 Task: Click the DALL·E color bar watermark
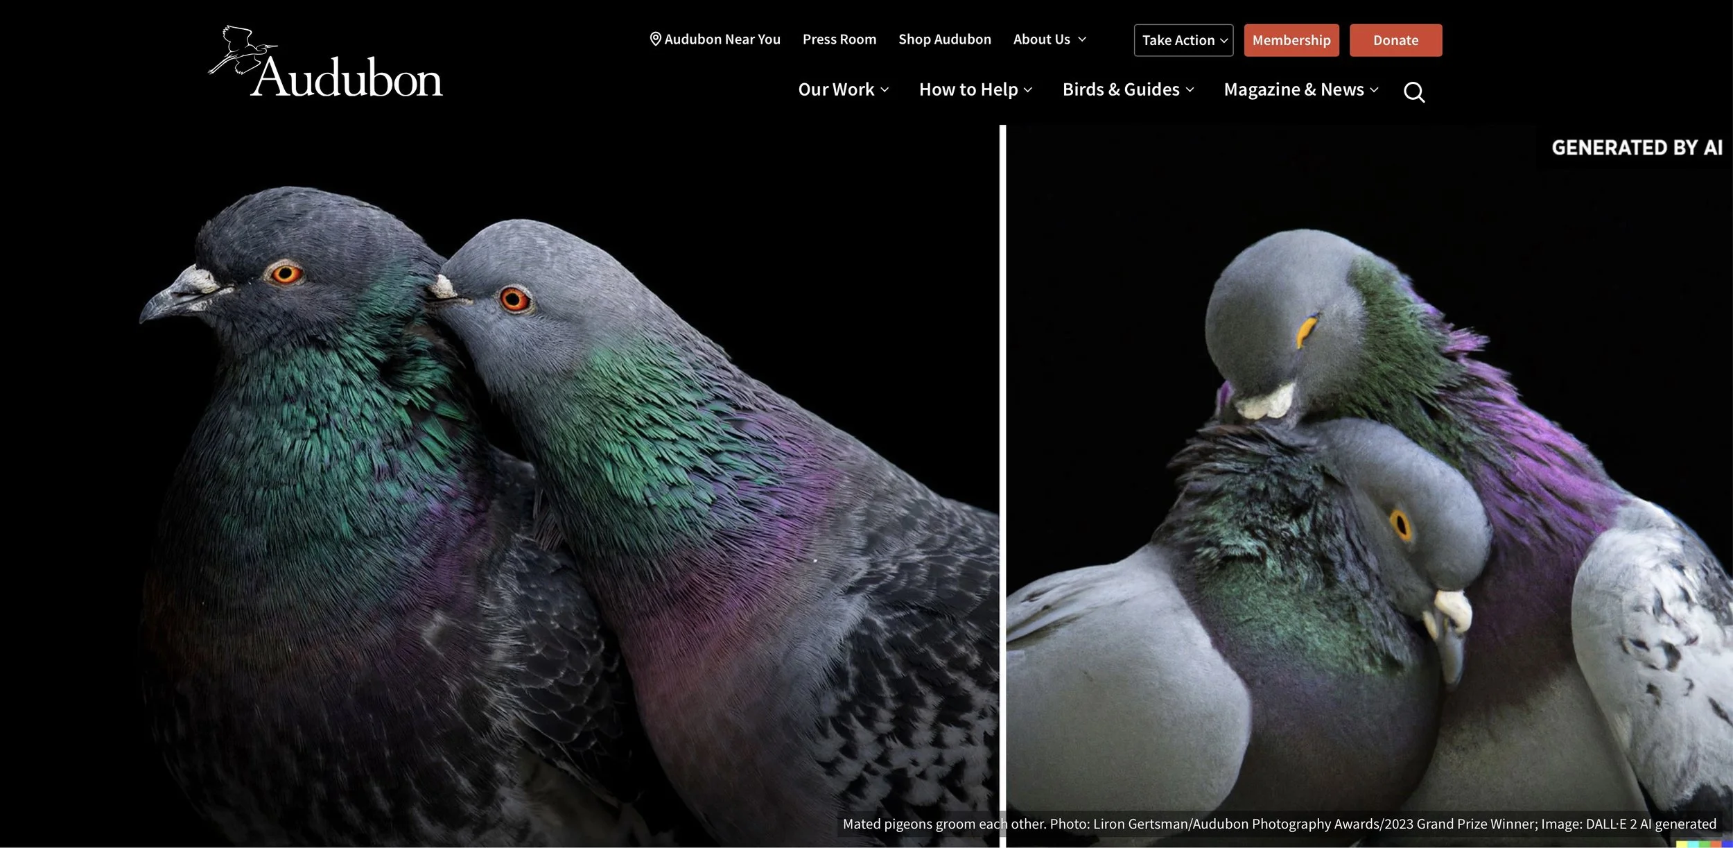(1704, 843)
